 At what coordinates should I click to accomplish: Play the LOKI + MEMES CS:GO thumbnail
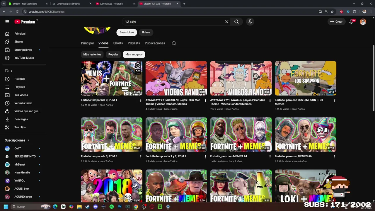[306, 186]
